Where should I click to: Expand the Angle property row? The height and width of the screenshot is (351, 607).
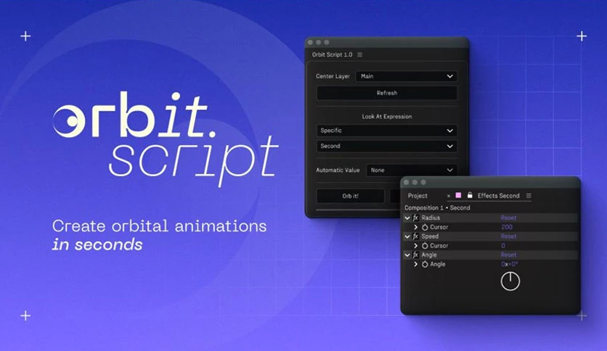416,264
